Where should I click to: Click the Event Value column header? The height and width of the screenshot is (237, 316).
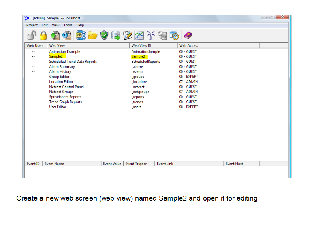(112, 164)
